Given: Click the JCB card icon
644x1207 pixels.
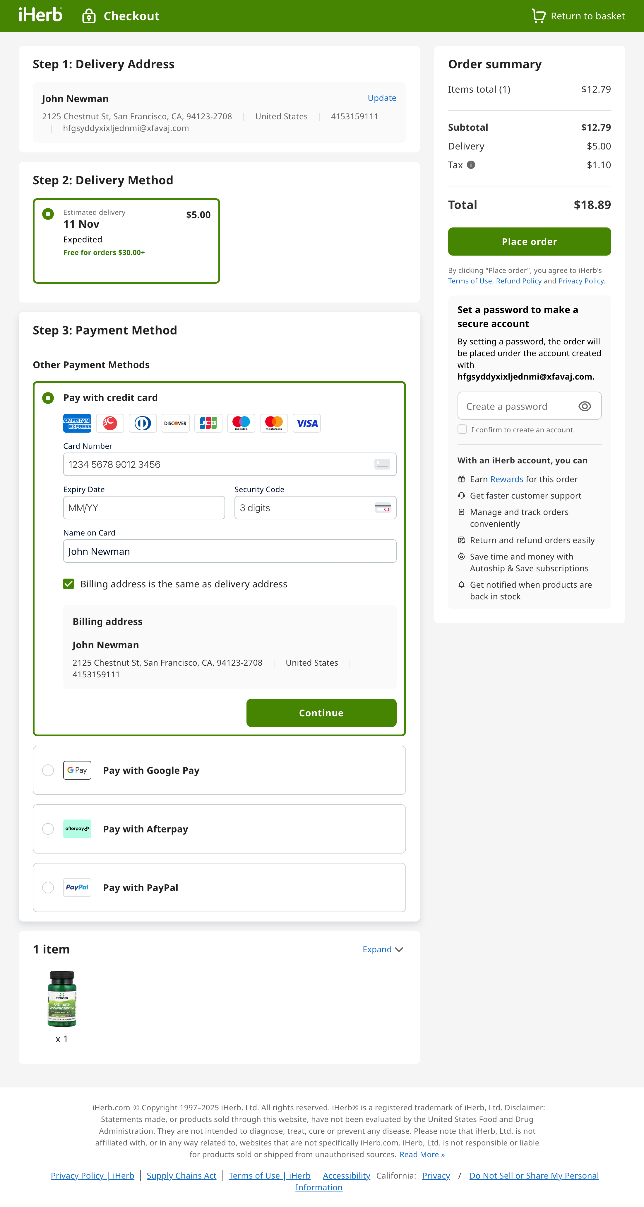Looking at the screenshot, I should [208, 423].
